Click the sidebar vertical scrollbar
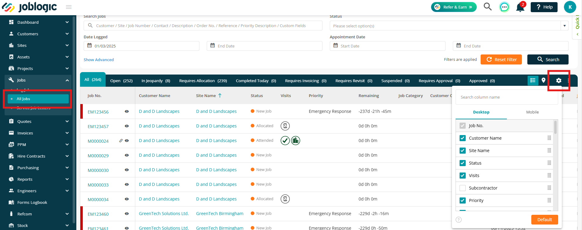Viewport: 582px width, 230px height. pos(74,120)
